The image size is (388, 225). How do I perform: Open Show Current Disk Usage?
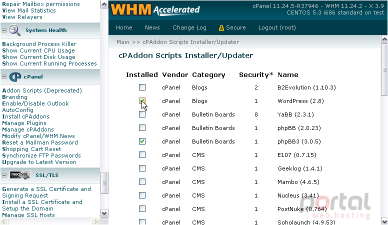(x=39, y=57)
